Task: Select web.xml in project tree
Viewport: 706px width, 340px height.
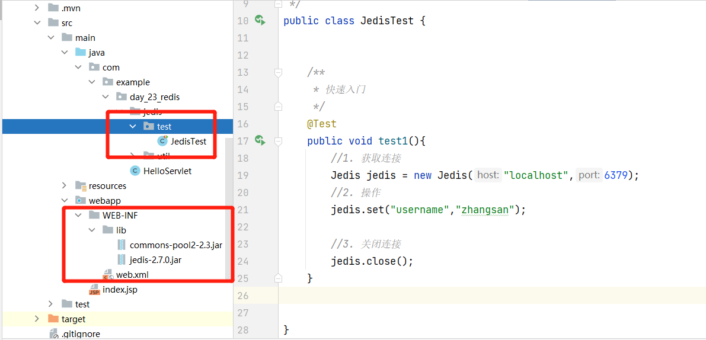Action: [132, 274]
